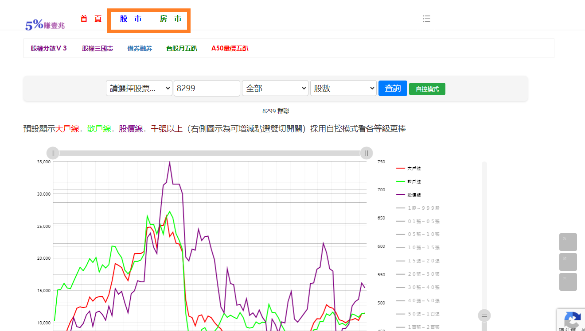
Task: Click the 5%賺壹兆 site logo
Action: 45,25
